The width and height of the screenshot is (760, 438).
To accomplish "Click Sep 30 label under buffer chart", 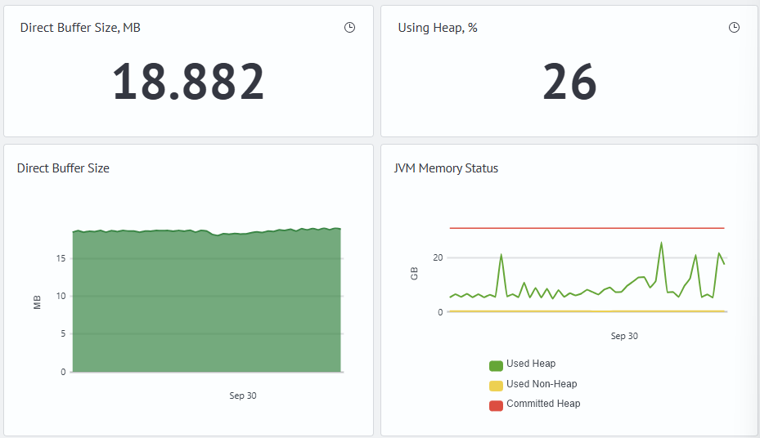I will click(x=243, y=396).
